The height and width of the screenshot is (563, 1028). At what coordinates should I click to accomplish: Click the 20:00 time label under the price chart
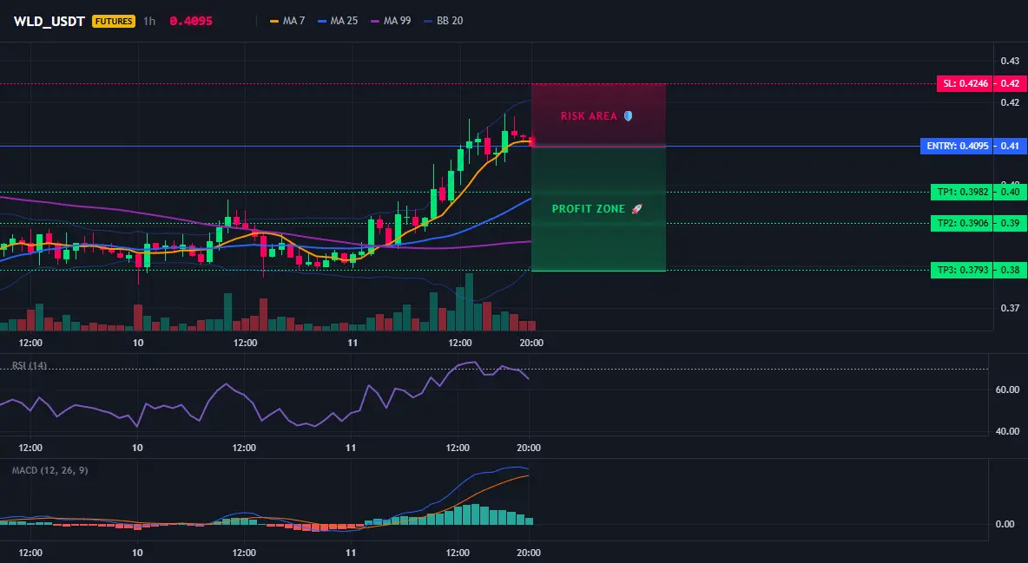pos(531,343)
